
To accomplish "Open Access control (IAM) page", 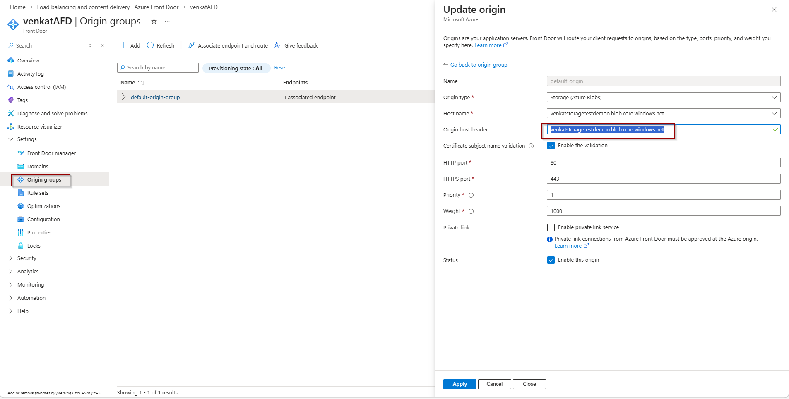I will (41, 87).
